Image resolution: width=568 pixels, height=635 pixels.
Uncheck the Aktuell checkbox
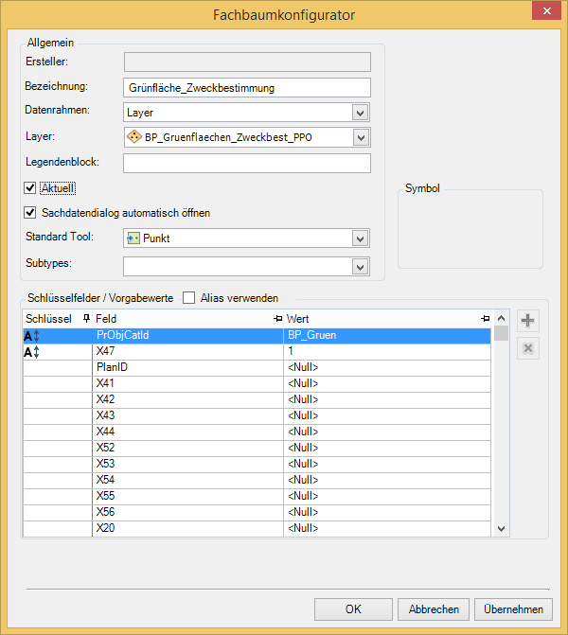(x=30, y=188)
